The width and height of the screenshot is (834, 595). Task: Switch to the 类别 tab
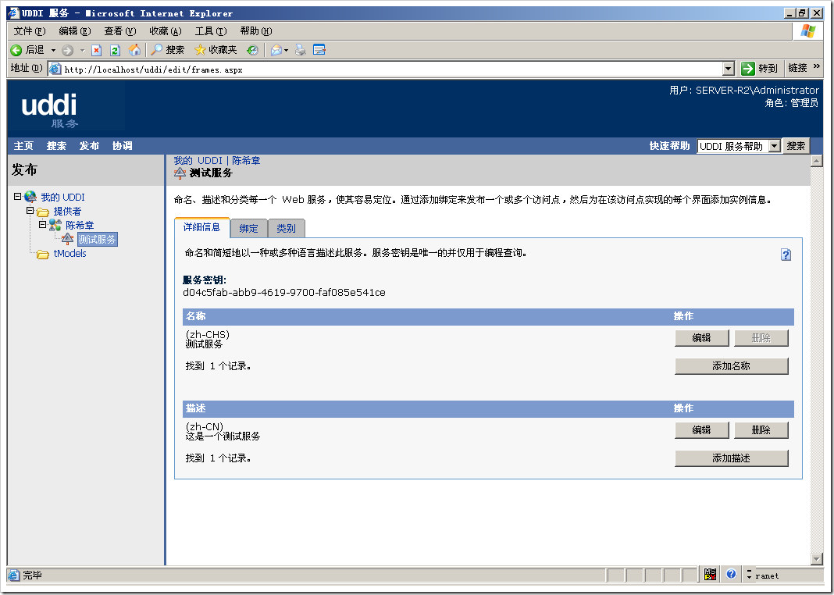(286, 228)
